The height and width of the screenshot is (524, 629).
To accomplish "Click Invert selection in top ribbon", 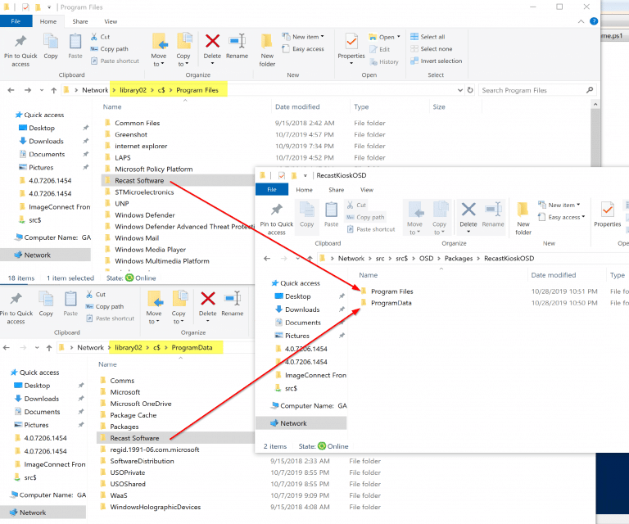I will click(x=441, y=61).
